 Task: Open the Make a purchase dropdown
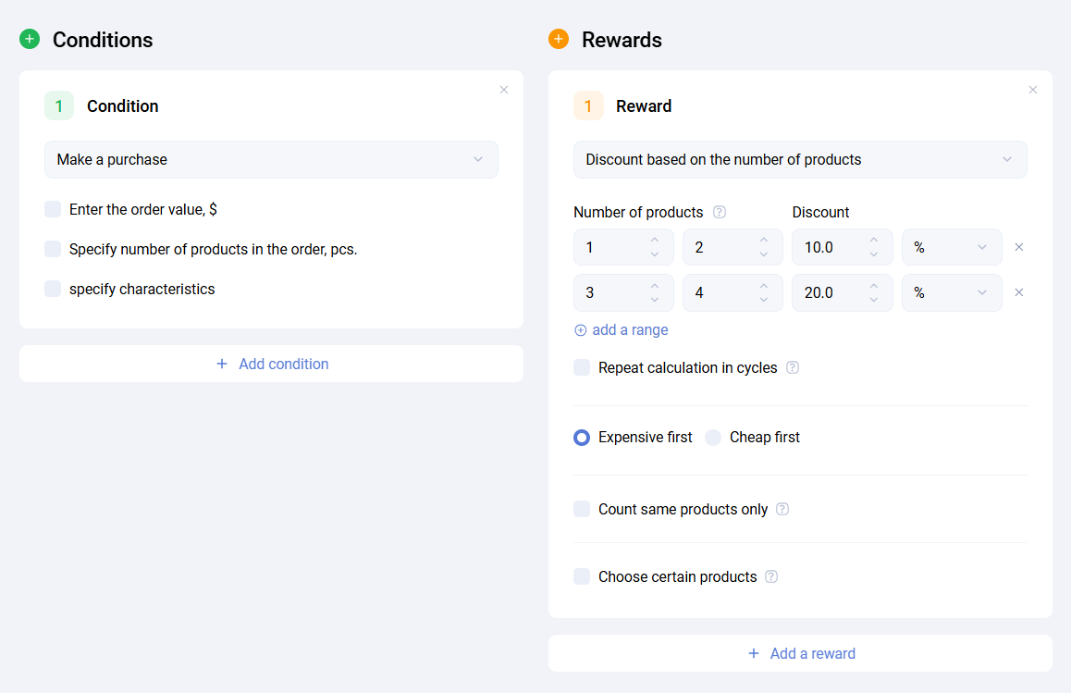click(x=271, y=159)
